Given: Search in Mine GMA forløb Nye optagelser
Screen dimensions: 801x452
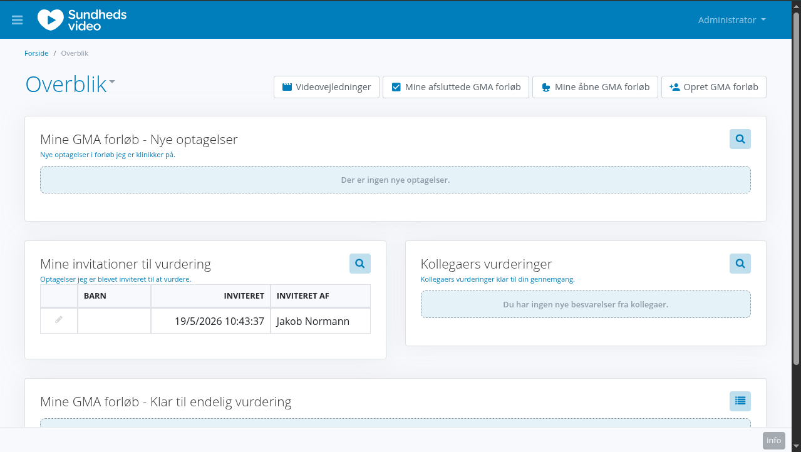Looking at the screenshot, I should pyautogui.click(x=740, y=139).
